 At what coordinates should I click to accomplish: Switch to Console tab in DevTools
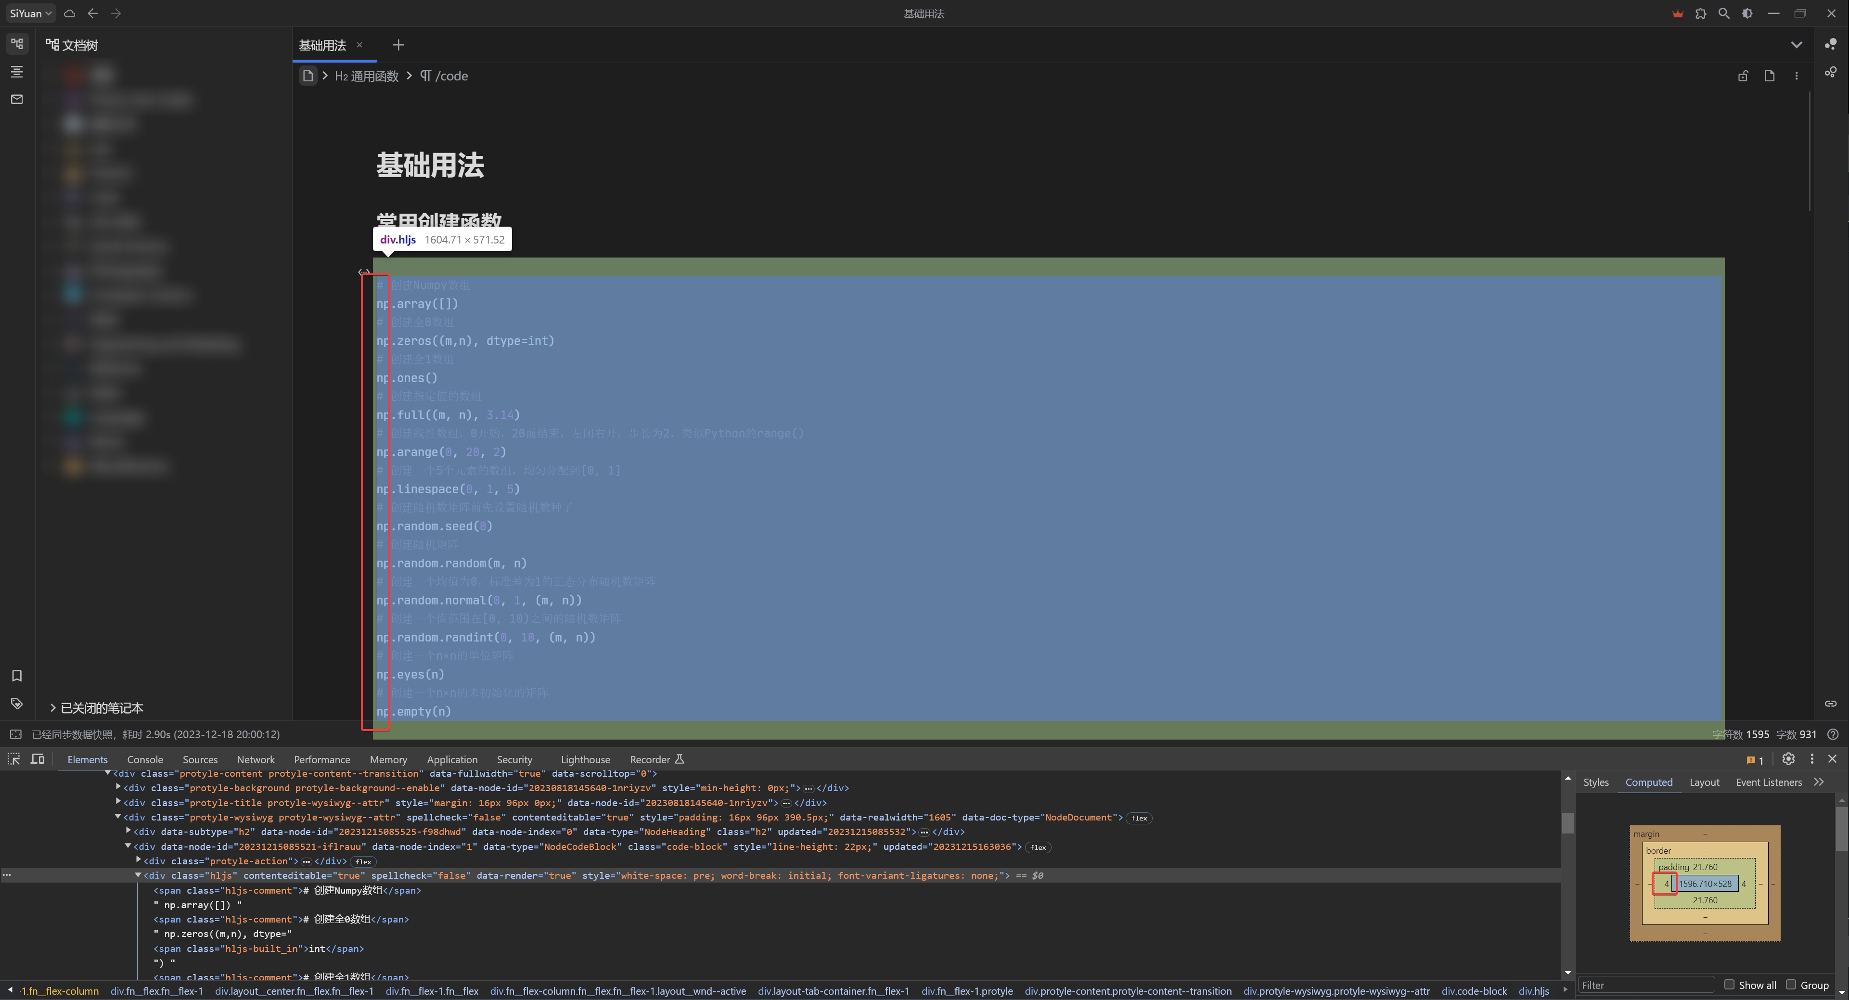pyautogui.click(x=145, y=759)
